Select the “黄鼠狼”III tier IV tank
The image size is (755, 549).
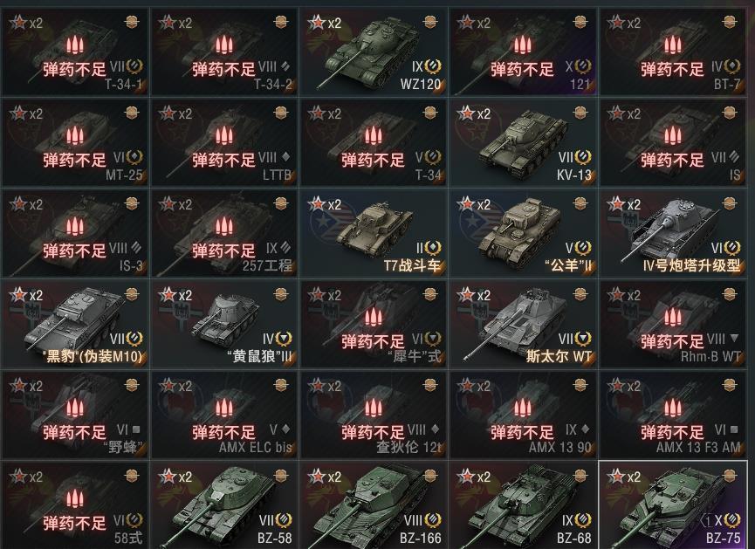(224, 324)
